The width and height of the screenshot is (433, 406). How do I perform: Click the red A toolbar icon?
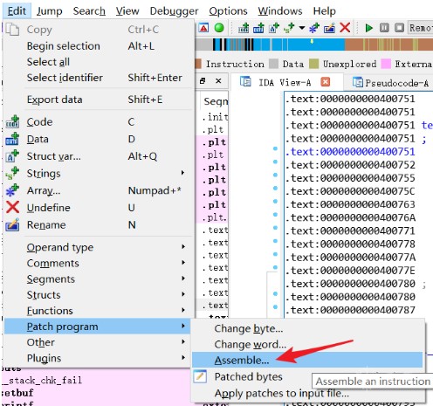coord(204,28)
